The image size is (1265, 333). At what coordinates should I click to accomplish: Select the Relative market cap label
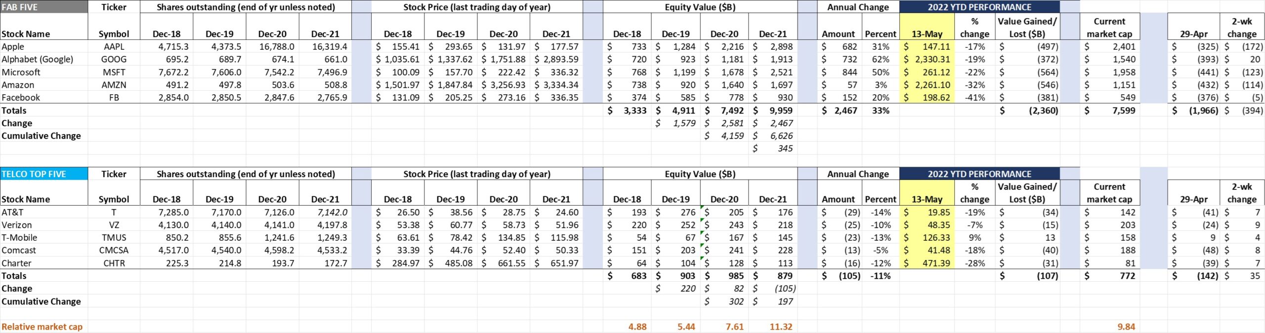pos(42,327)
